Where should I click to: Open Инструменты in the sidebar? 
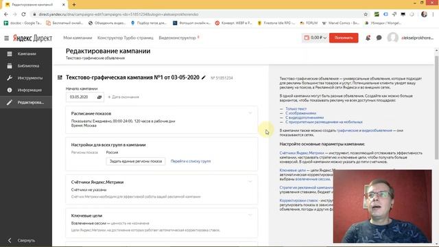click(x=26, y=78)
